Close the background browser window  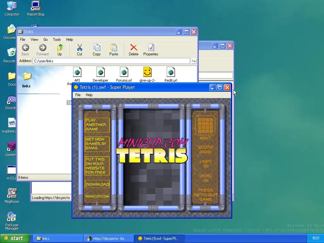pyautogui.click(x=230, y=46)
